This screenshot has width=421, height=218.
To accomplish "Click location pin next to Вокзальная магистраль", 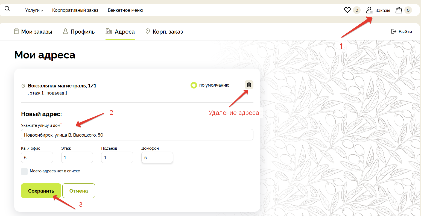I will pyautogui.click(x=23, y=86).
